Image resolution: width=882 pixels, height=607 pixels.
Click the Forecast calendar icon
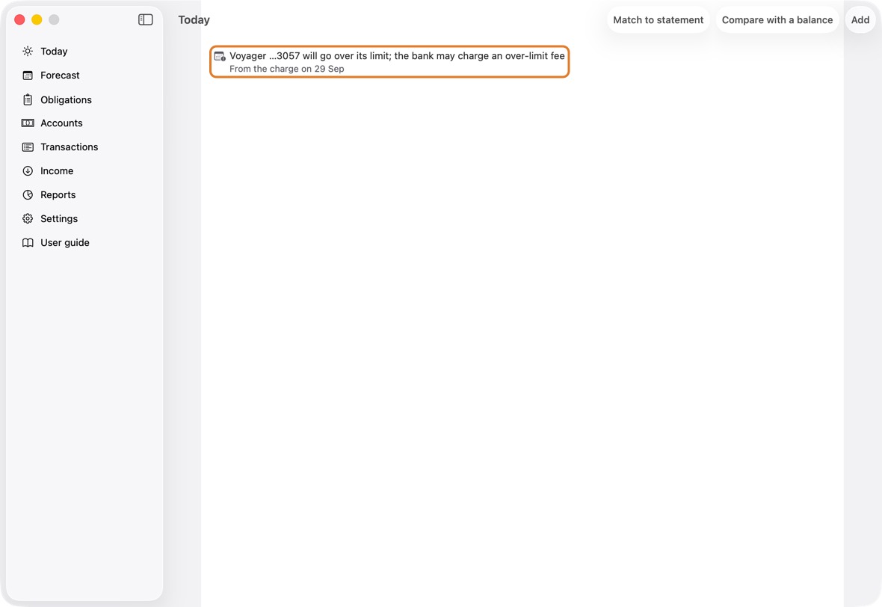(x=28, y=76)
